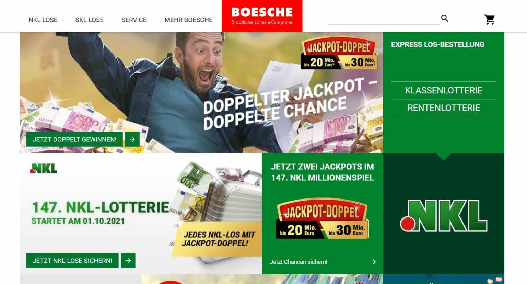The width and height of the screenshot is (527, 284).
Task: Click the BOESCHE red logo
Action: 262,16
